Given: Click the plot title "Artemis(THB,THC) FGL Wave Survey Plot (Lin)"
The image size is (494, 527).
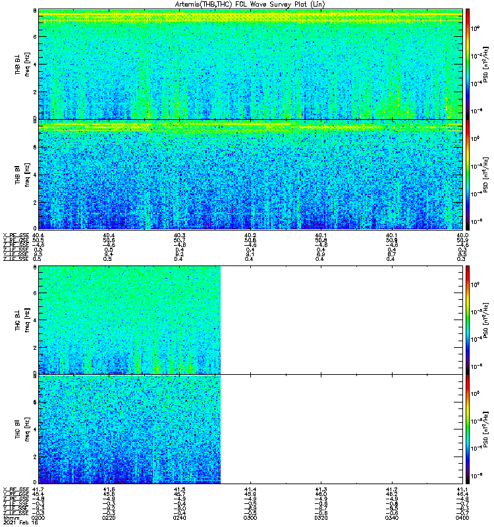Looking at the screenshot, I should pos(250,5).
